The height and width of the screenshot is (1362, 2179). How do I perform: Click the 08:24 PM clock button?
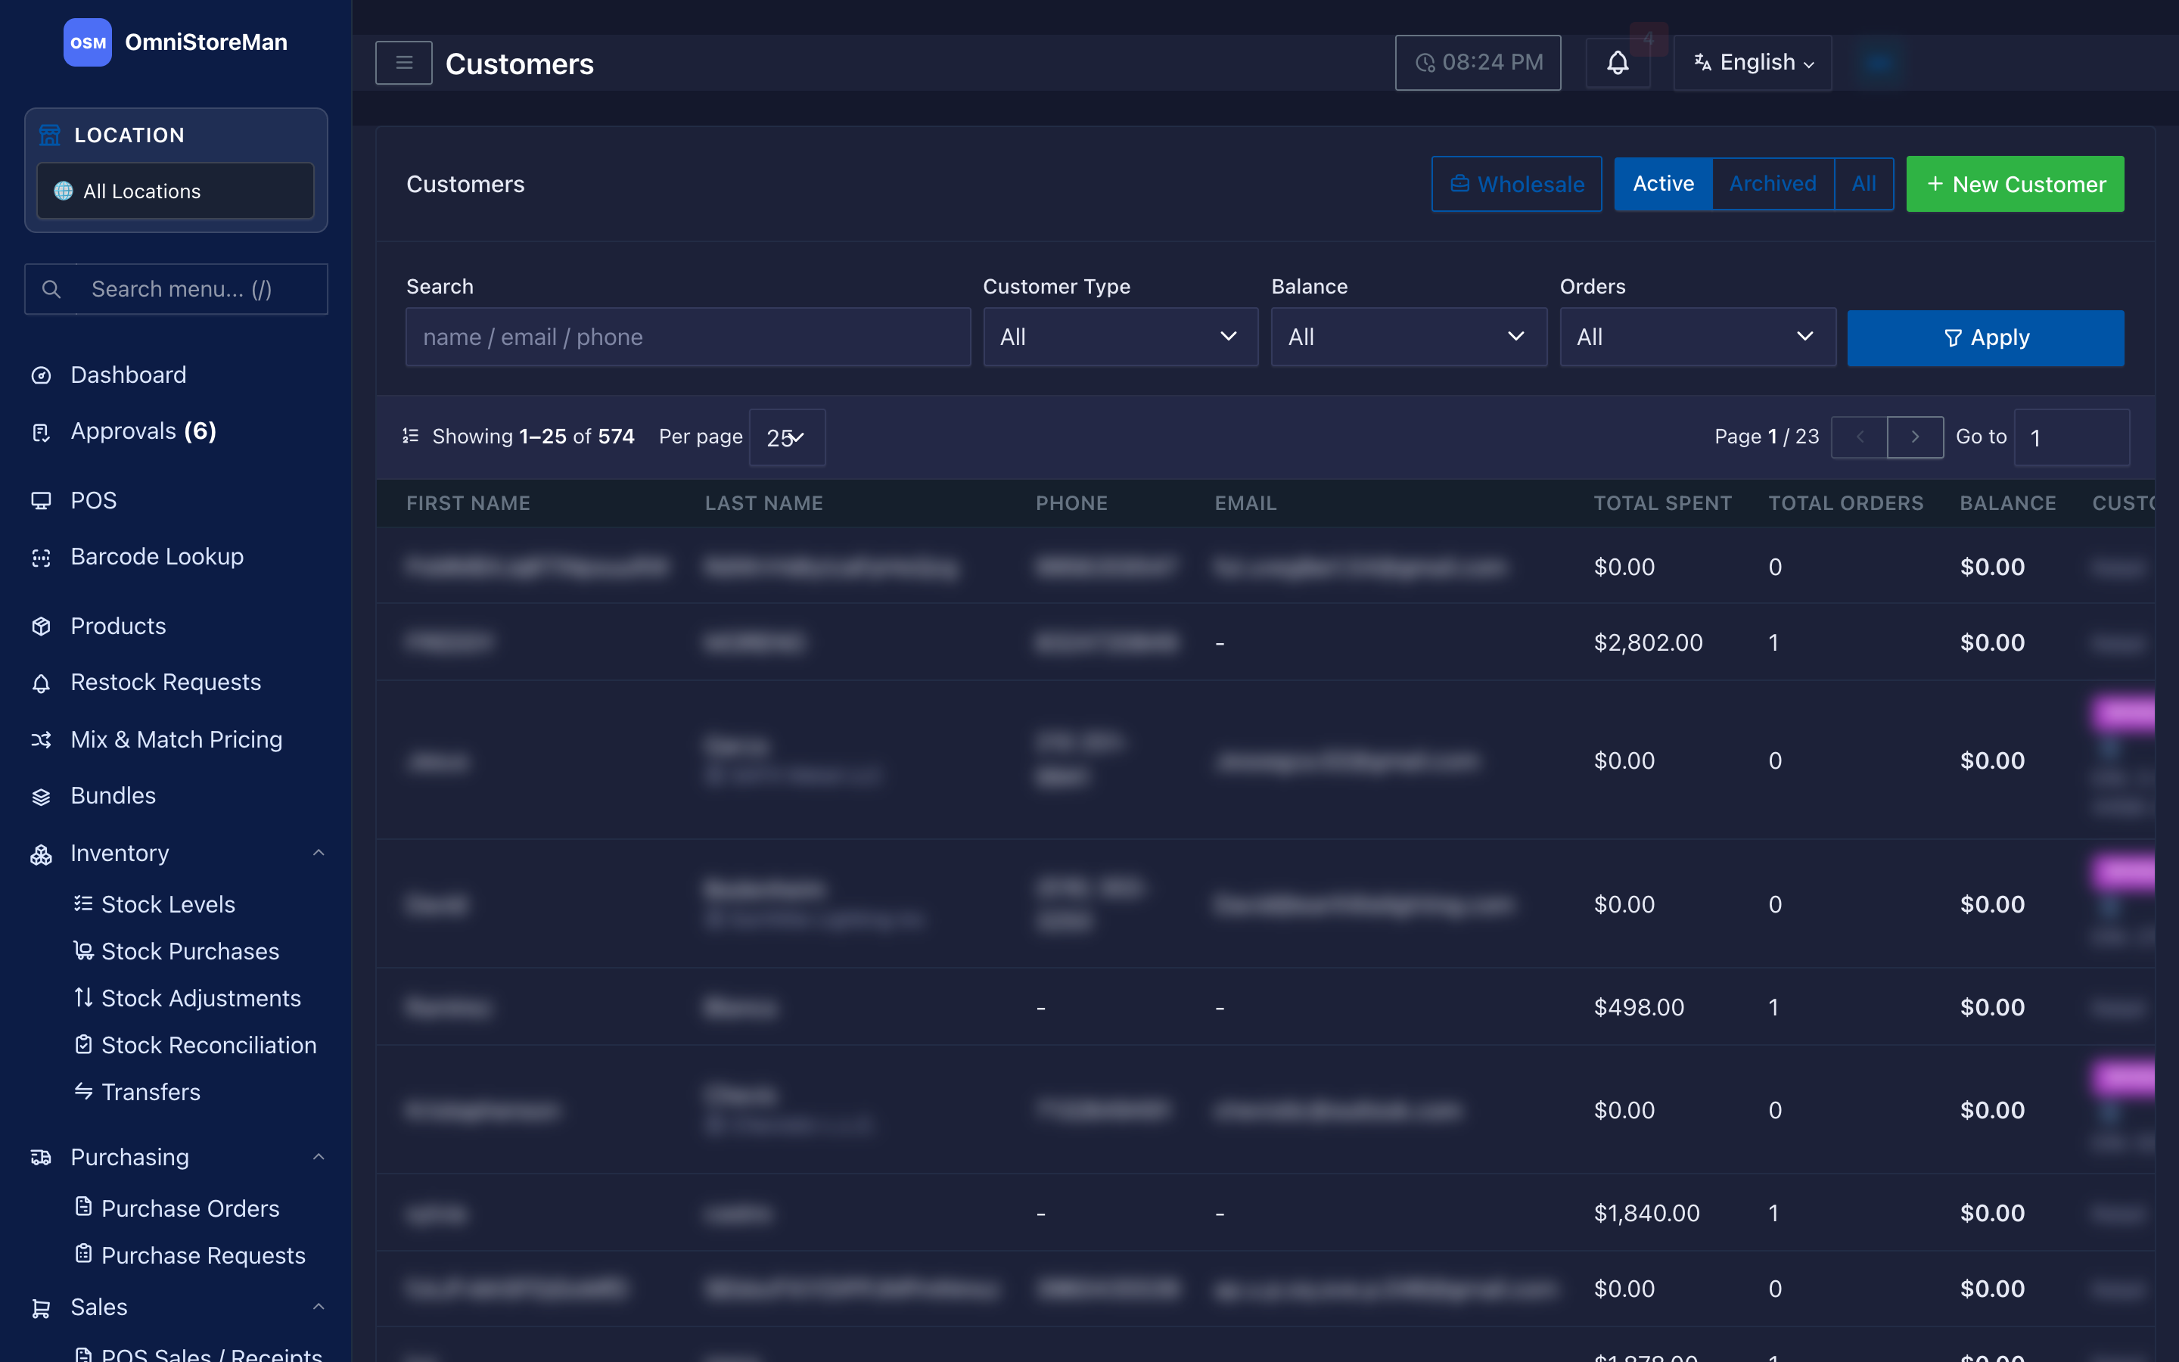[1478, 63]
